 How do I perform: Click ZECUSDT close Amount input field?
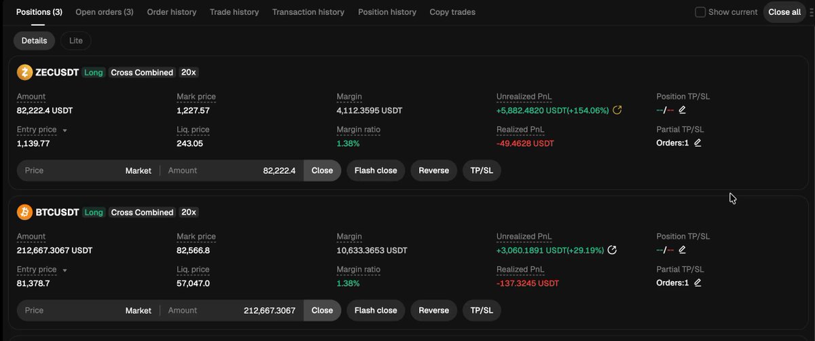232,170
